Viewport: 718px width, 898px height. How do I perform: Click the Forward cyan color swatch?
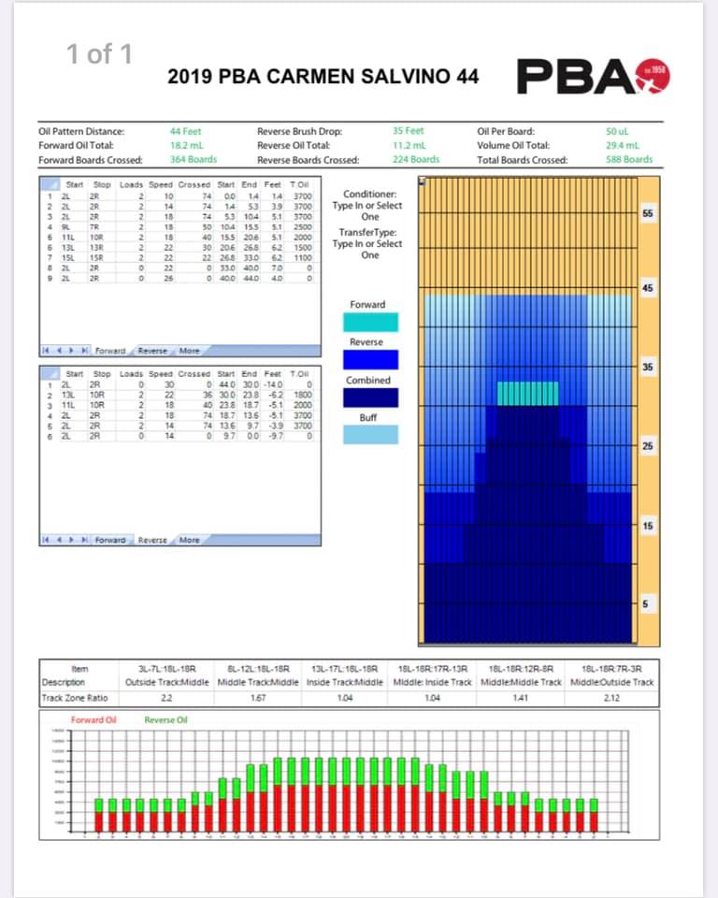pos(370,323)
